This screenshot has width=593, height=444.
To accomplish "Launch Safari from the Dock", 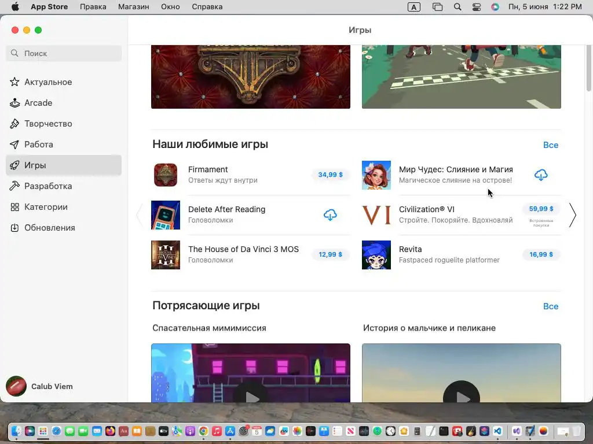I will [x=56, y=431].
